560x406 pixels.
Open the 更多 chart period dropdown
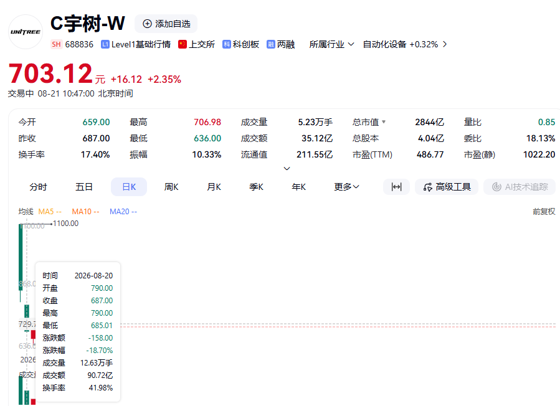coord(346,187)
